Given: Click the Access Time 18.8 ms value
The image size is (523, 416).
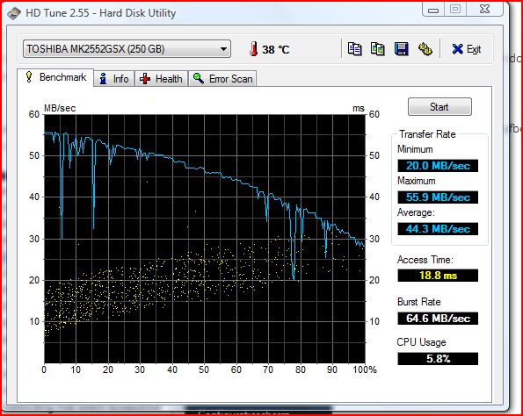Looking at the screenshot, I should point(438,276).
